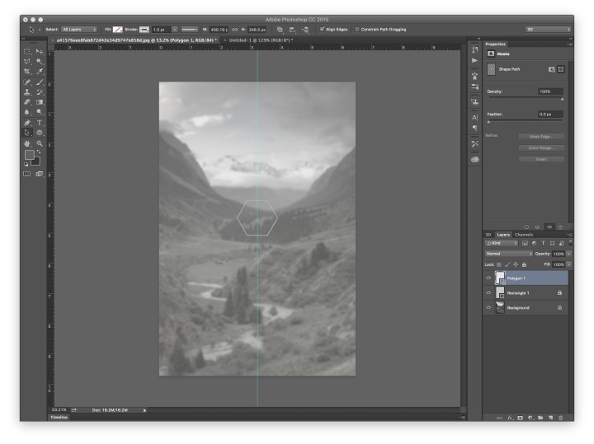The width and height of the screenshot is (594, 444).
Task: Add a layer style with fx icon
Action: click(x=510, y=418)
